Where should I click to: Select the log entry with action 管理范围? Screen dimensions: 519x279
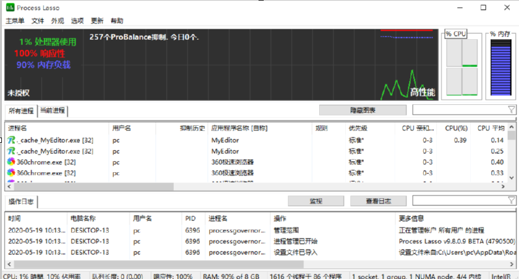coord(260,230)
